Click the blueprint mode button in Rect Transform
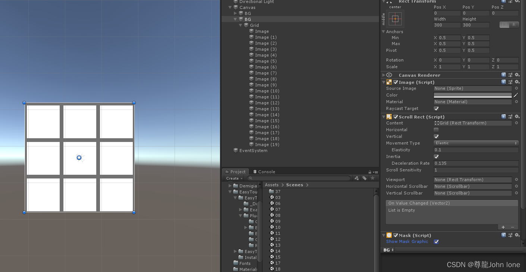The height and width of the screenshot is (272, 526). pos(504,25)
